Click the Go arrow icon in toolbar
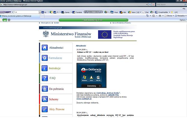The height and width of the screenshot is (120, 187). click(x=43, y=12)
